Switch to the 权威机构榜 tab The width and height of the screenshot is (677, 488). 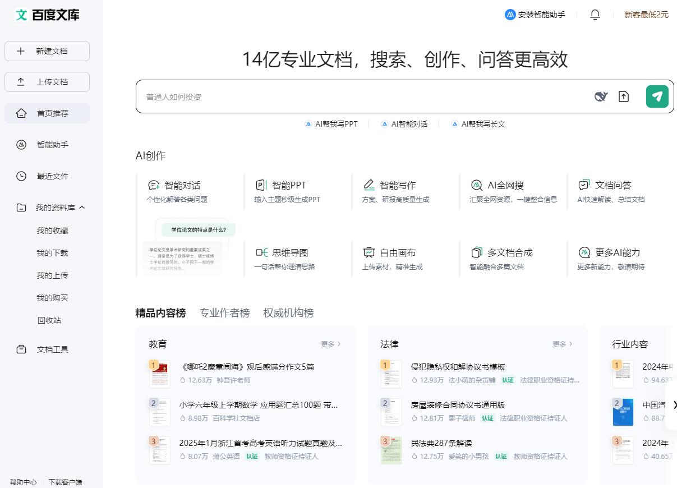point(288,313)
